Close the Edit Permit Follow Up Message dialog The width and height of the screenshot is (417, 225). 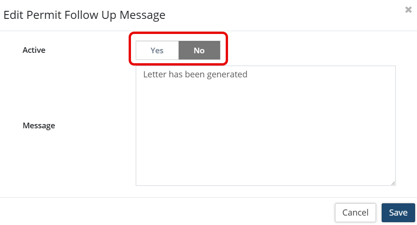(408, 10)
